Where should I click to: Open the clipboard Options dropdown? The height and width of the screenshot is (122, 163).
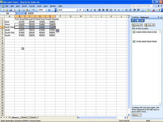[137, 115]
